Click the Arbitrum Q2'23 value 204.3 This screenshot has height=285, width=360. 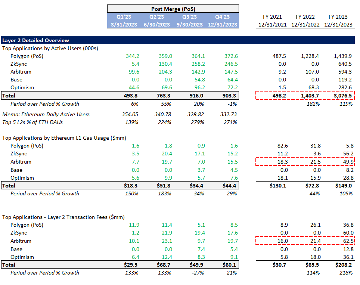tap(165, 72)
